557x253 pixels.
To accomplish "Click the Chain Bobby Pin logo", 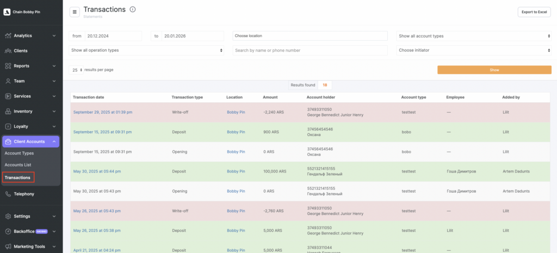I will click(x=7, y=12).
